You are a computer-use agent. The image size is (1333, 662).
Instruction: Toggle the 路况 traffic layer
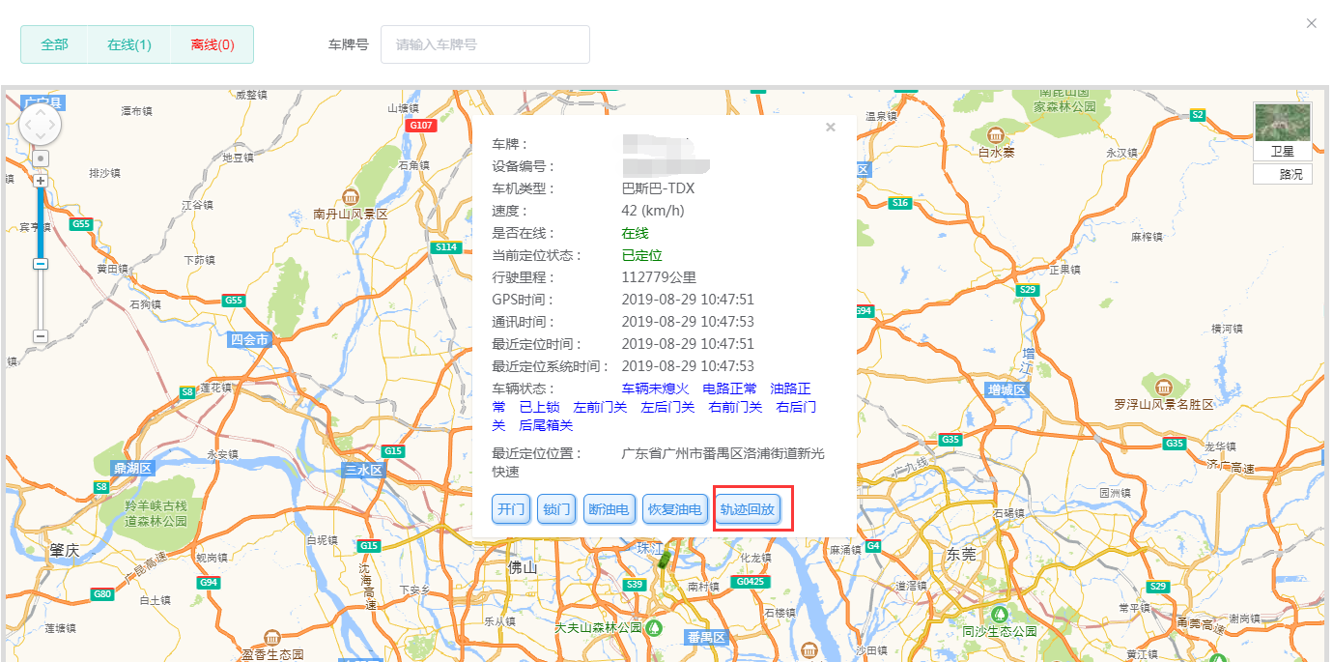tap(1282, 174)
